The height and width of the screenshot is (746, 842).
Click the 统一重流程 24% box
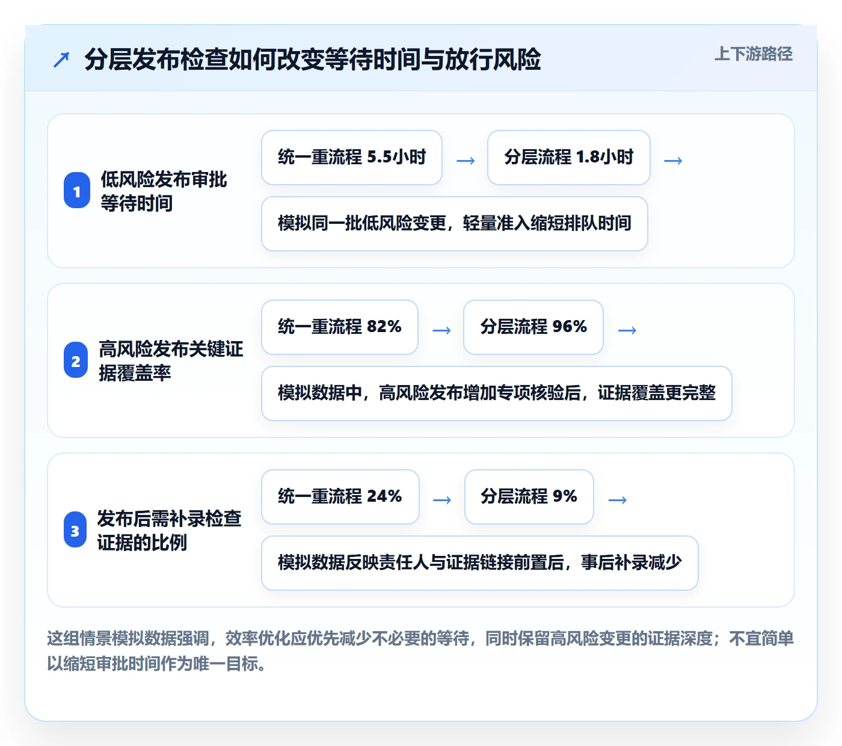tap(340, 497)
